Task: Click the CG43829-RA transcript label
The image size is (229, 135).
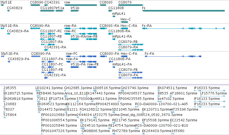Action: (18, 31)
